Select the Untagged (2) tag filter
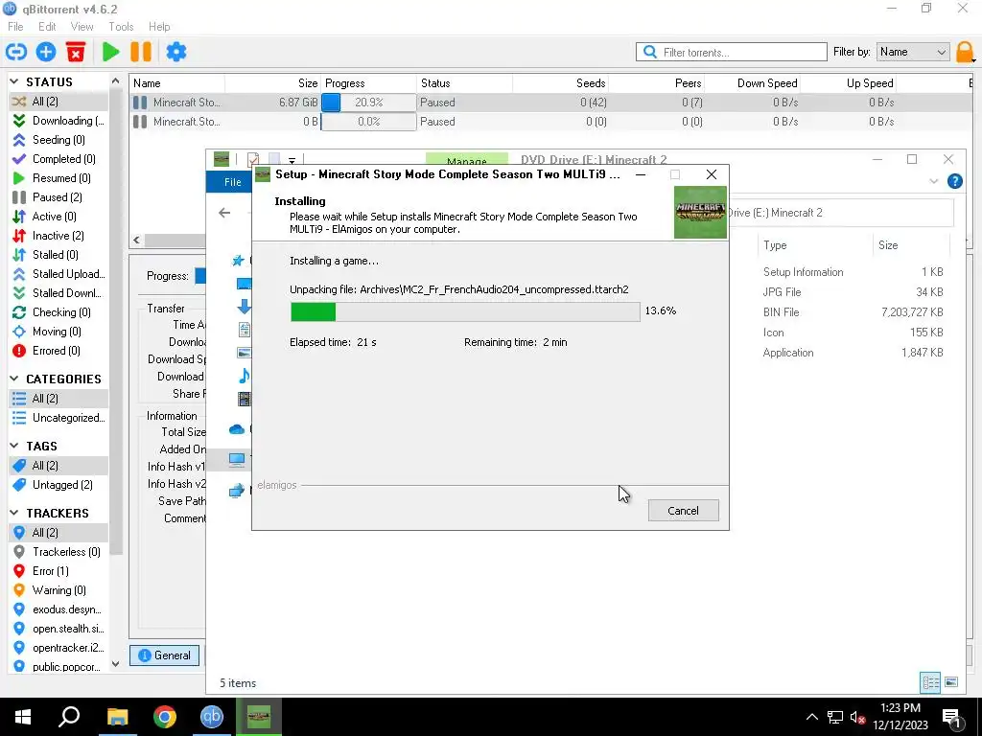The width and height of the screenshot is (982, 736). (58, 485)
